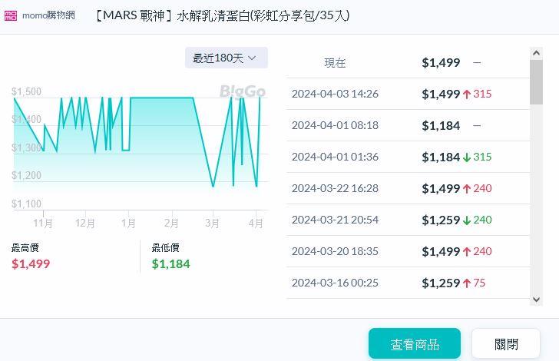
Task: Click the red up arrow on 2024-03-22 row
Action: [x=466, y=189]
